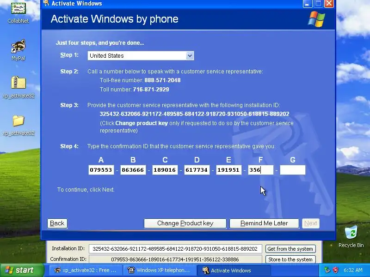The width and height of the screenshot is (370, 277).
Task: Open the country dropdown showing United States
Action: pyautogui.click(x=141, y=55)
